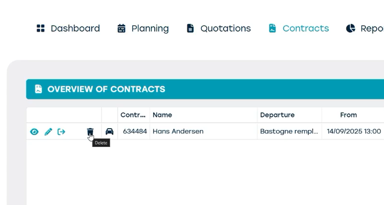Select the 14/09/2025 13:00 date cell
The image size is (384, 205).
click(354, 131)
